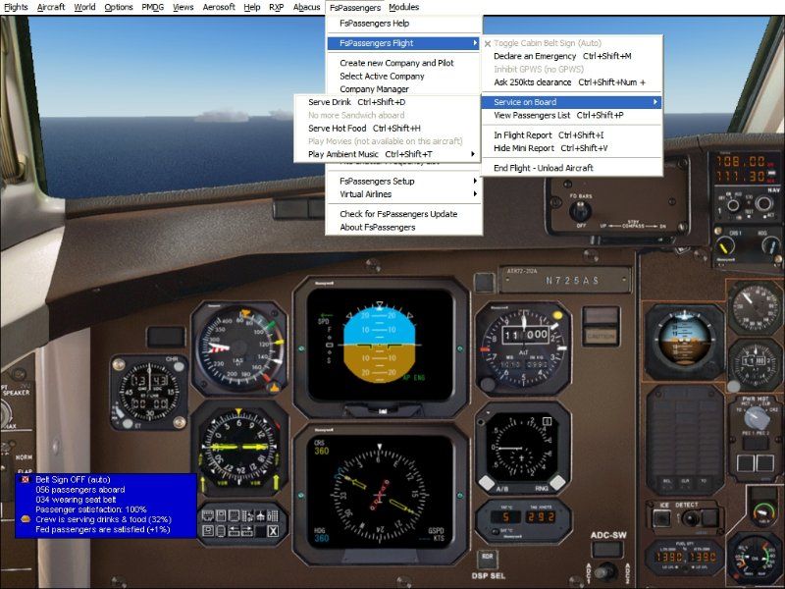This screenshot has height=589, width=785.
Task: Open Company Manager
Action: [404, 89]
